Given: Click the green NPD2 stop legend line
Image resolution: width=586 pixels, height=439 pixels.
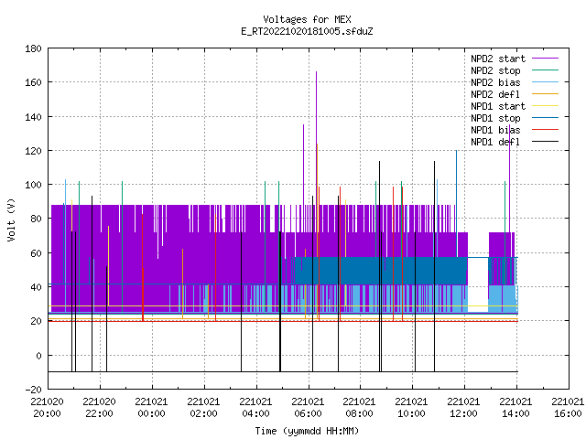Looking at the screenshot, I should tap(545, 70).
